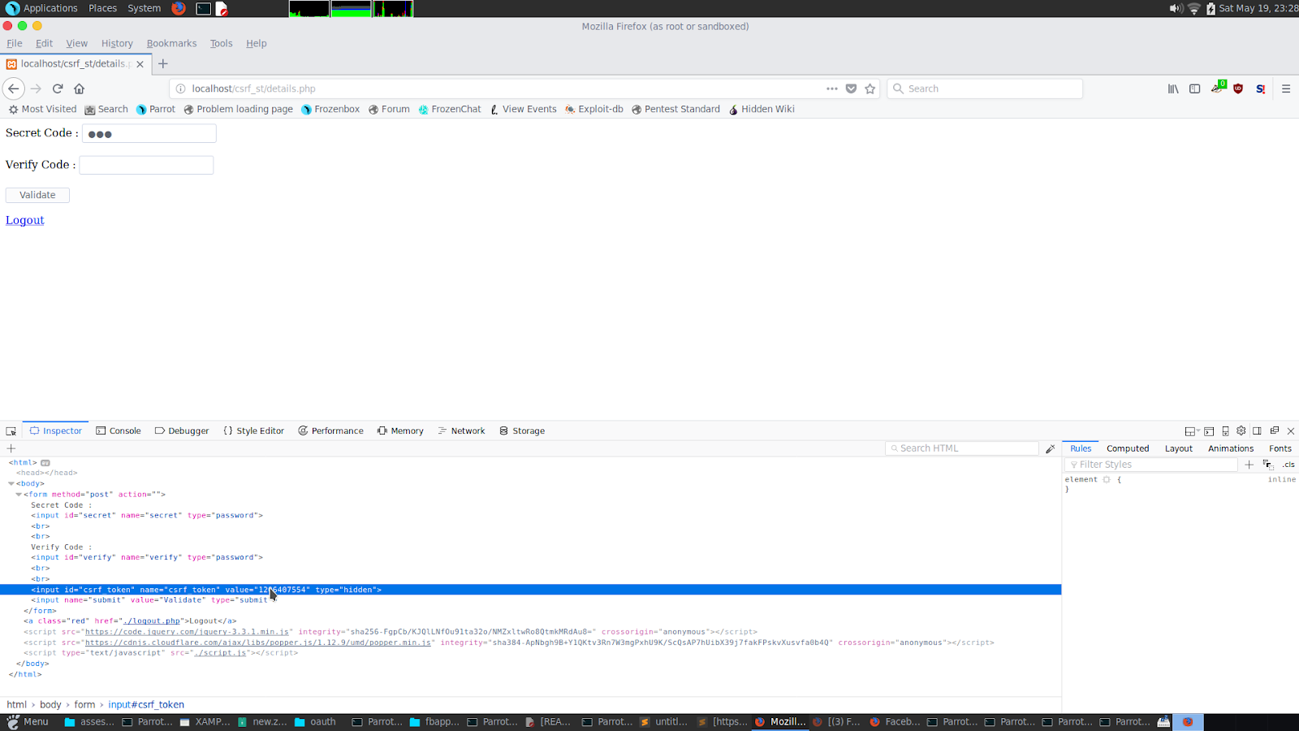Dock DevTools to the side of window
The image size is (1299, 731).
pos(1257,431)
